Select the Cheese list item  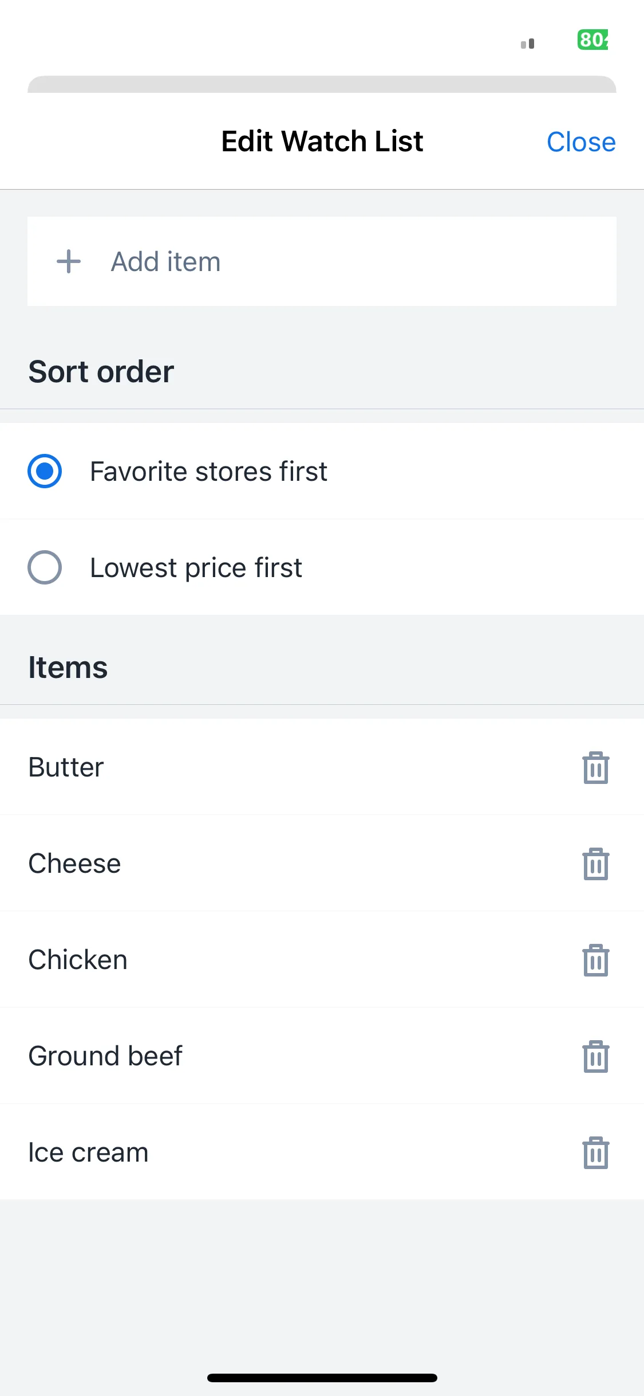322,863
